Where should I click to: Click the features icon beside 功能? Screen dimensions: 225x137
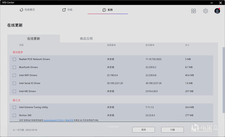click(64, 10)
